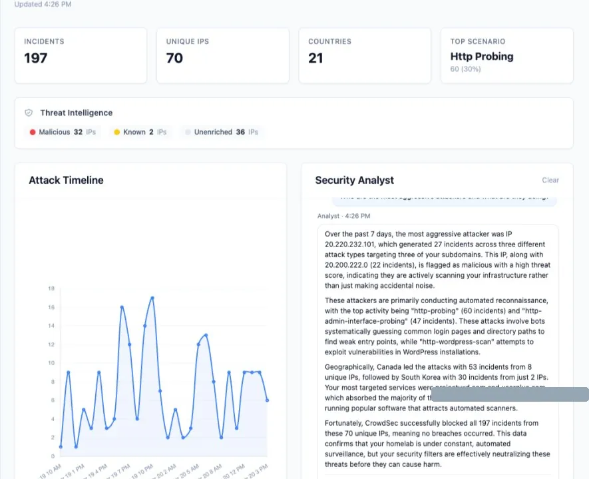Click the last data point at 6
This screenshot has width=589, height=479.
coord(267,400)
